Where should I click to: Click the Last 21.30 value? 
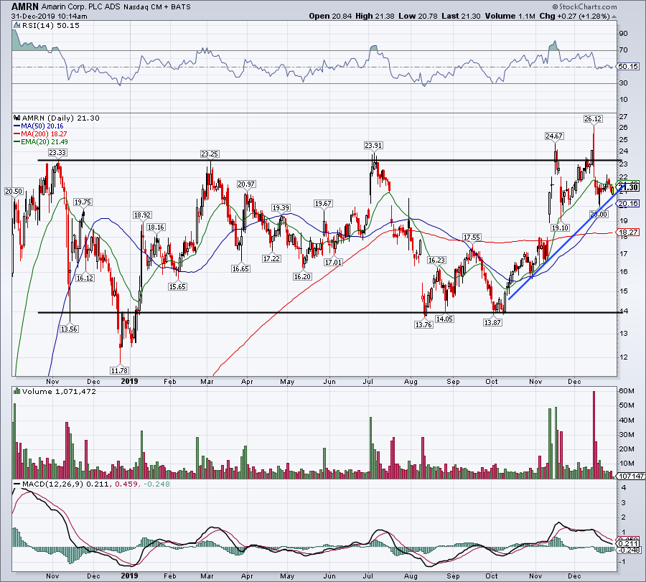click(461, 16)
